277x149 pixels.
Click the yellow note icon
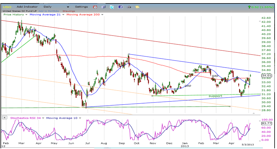(x=137, y=7)
